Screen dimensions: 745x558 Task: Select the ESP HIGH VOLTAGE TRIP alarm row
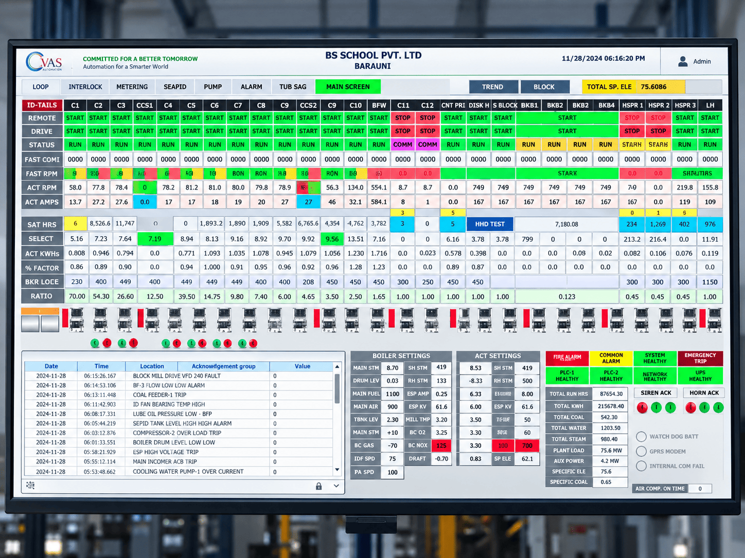point(179,452)
